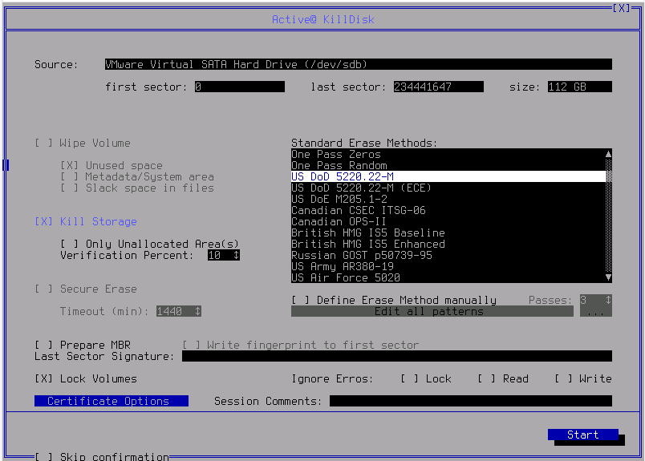This screenshot has width=645, height=461.
Task: Click the last sector input field
Action: click(x=439, y=87)
